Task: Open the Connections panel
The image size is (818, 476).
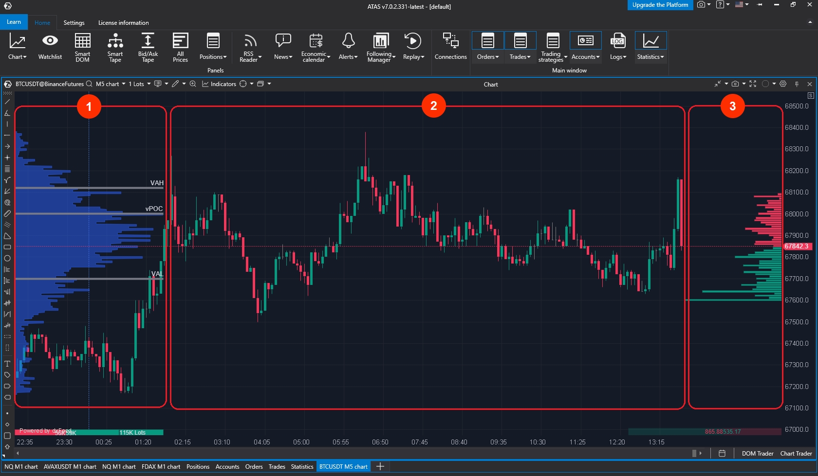Action: pyautogui.click(x=450, y=47)
